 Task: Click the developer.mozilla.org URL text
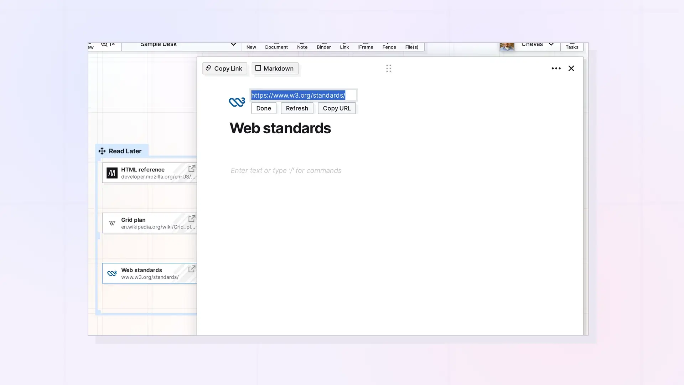pos(158,177)
